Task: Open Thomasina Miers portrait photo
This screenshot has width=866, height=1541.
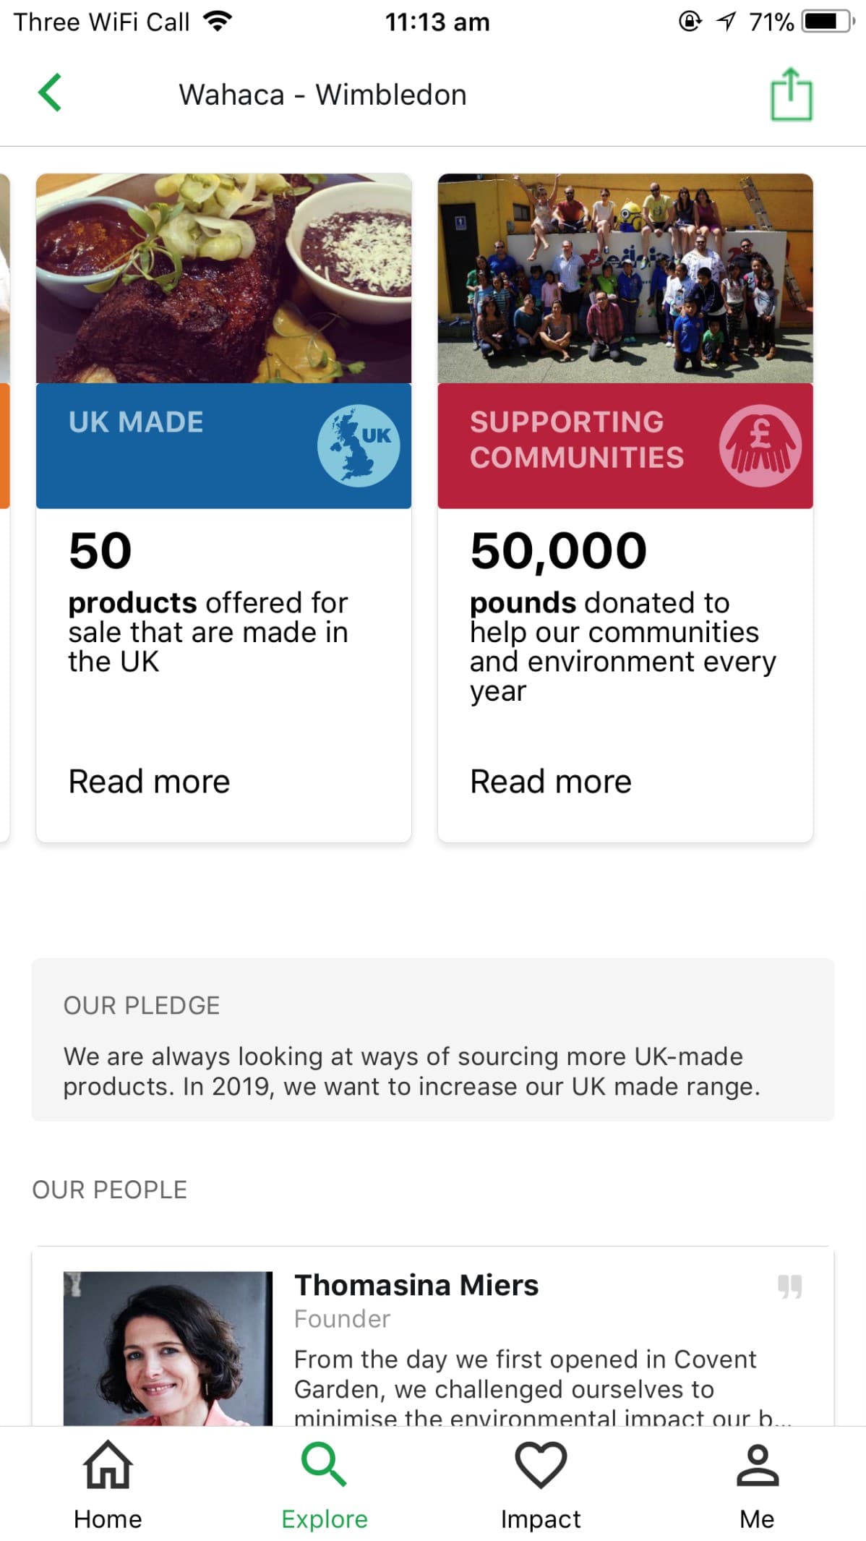Action: [168, 1348]
